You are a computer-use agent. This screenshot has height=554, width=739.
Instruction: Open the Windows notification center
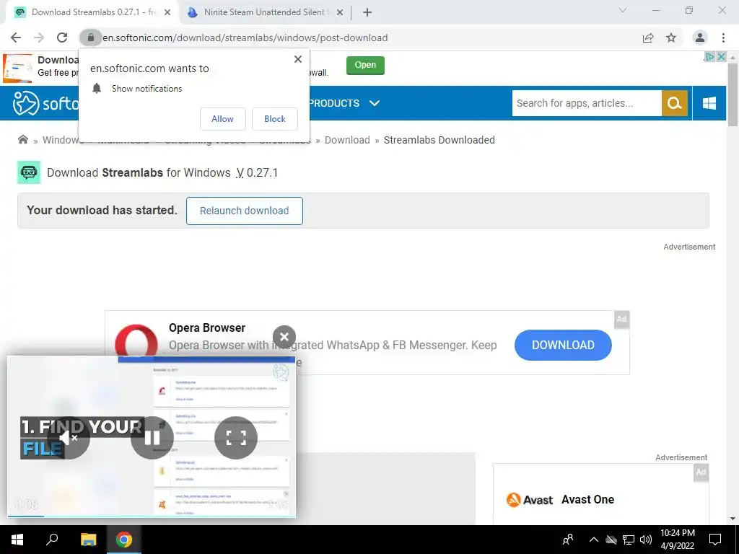pos(715,540)
